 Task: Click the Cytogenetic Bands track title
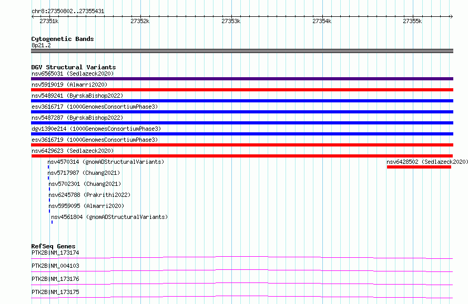pos(63,39)
